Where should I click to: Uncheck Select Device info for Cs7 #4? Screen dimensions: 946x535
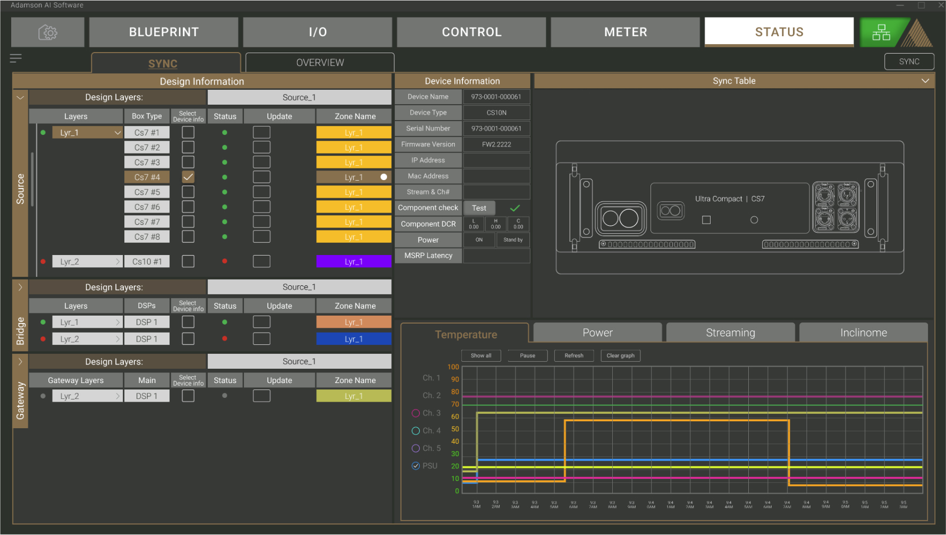[x=188, y=177]
